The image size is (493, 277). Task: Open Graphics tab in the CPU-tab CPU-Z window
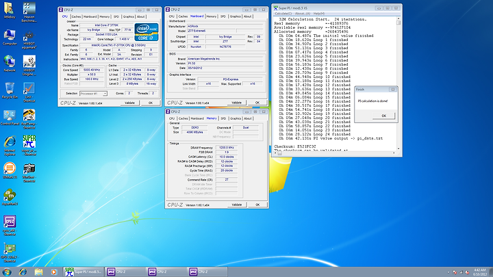pos(128,16)
